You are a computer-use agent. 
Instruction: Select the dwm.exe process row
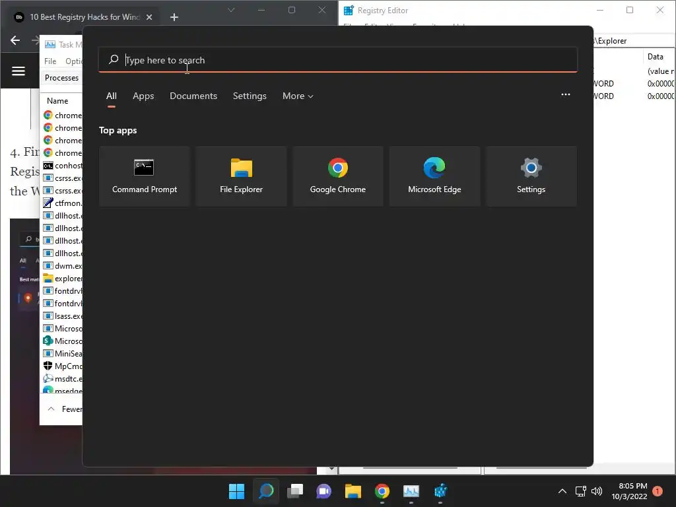[x=63, y=265]
